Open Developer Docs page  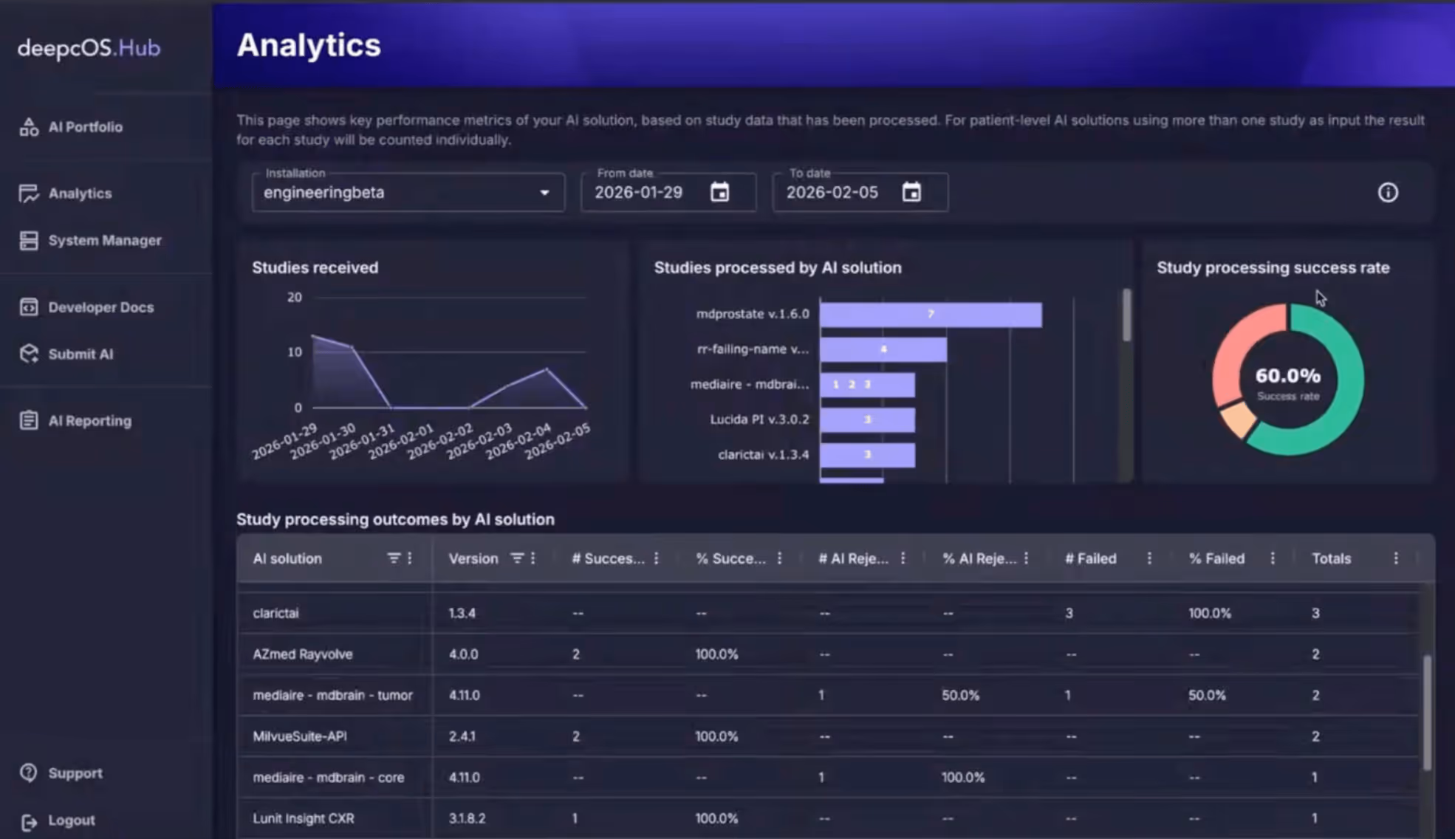tap(100, 307)
